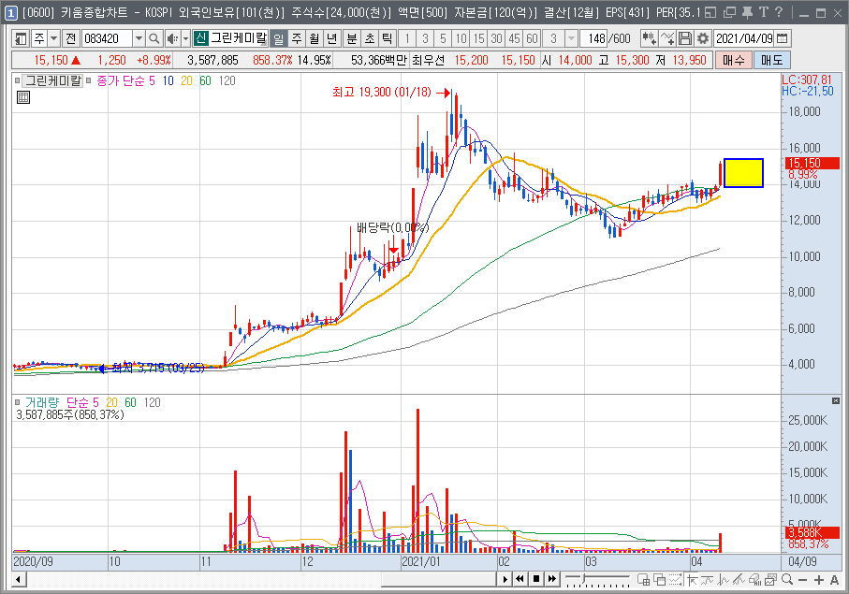Click the chart print/copy icon in bottom toolbar

pyautogui.click(x=771, y=579)
